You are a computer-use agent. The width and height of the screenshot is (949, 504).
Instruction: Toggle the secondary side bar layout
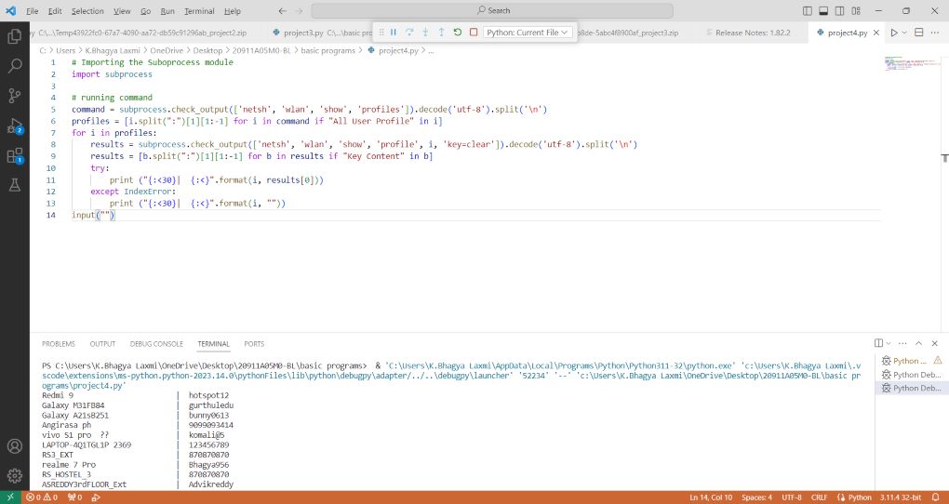(x=839, y=11)
